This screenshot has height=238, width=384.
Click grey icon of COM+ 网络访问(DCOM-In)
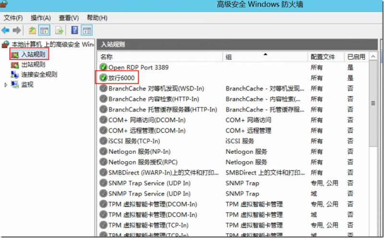[x=103, y=120]
